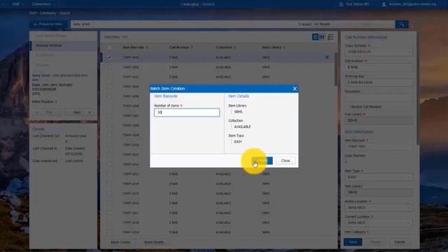
Task: Click the magnifier search button
Action: [401, 24]
